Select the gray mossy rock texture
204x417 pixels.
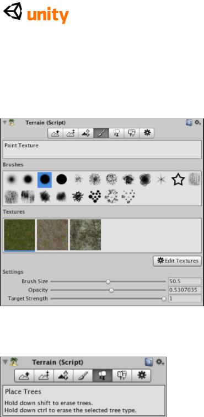[x=85, y=235]
